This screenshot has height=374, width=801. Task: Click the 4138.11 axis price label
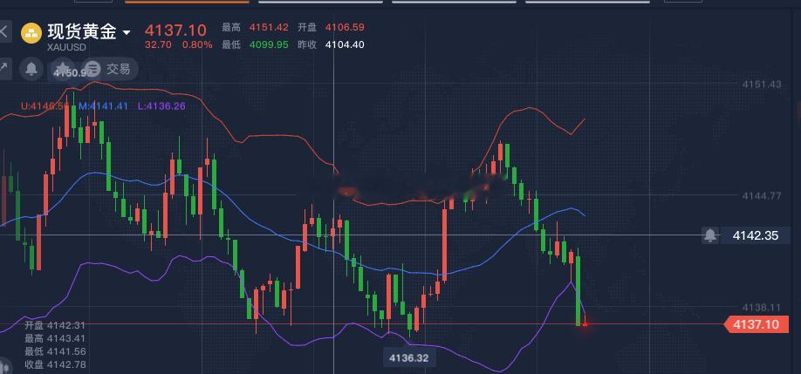tap(762, 307)
